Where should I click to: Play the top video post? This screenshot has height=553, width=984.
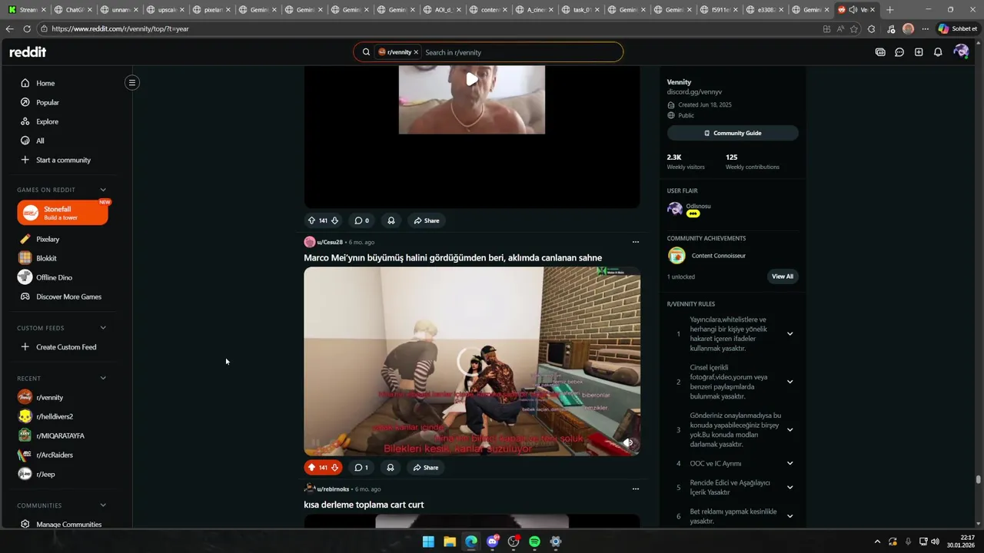pyautogui.click(x=472, y=78)
